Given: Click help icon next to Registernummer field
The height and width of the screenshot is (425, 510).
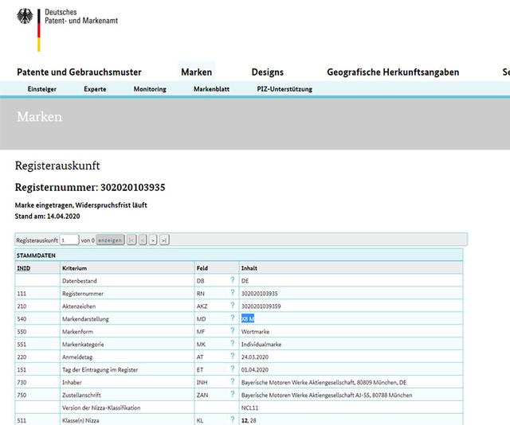Looking at the screenshot, I should pyautogui.click(x=233, y=294).
